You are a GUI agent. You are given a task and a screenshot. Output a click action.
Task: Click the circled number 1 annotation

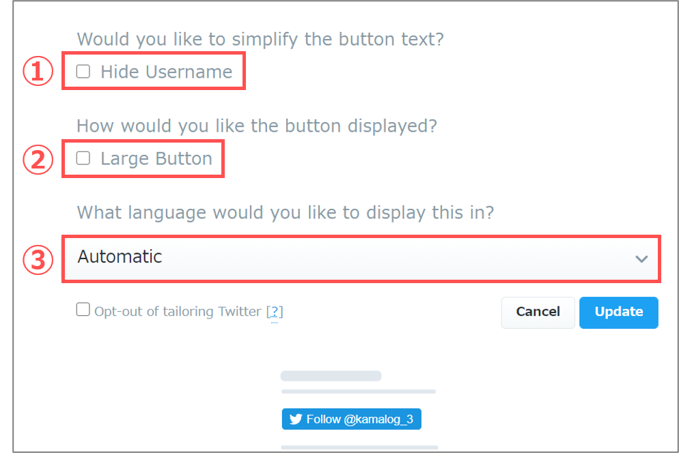38,71
